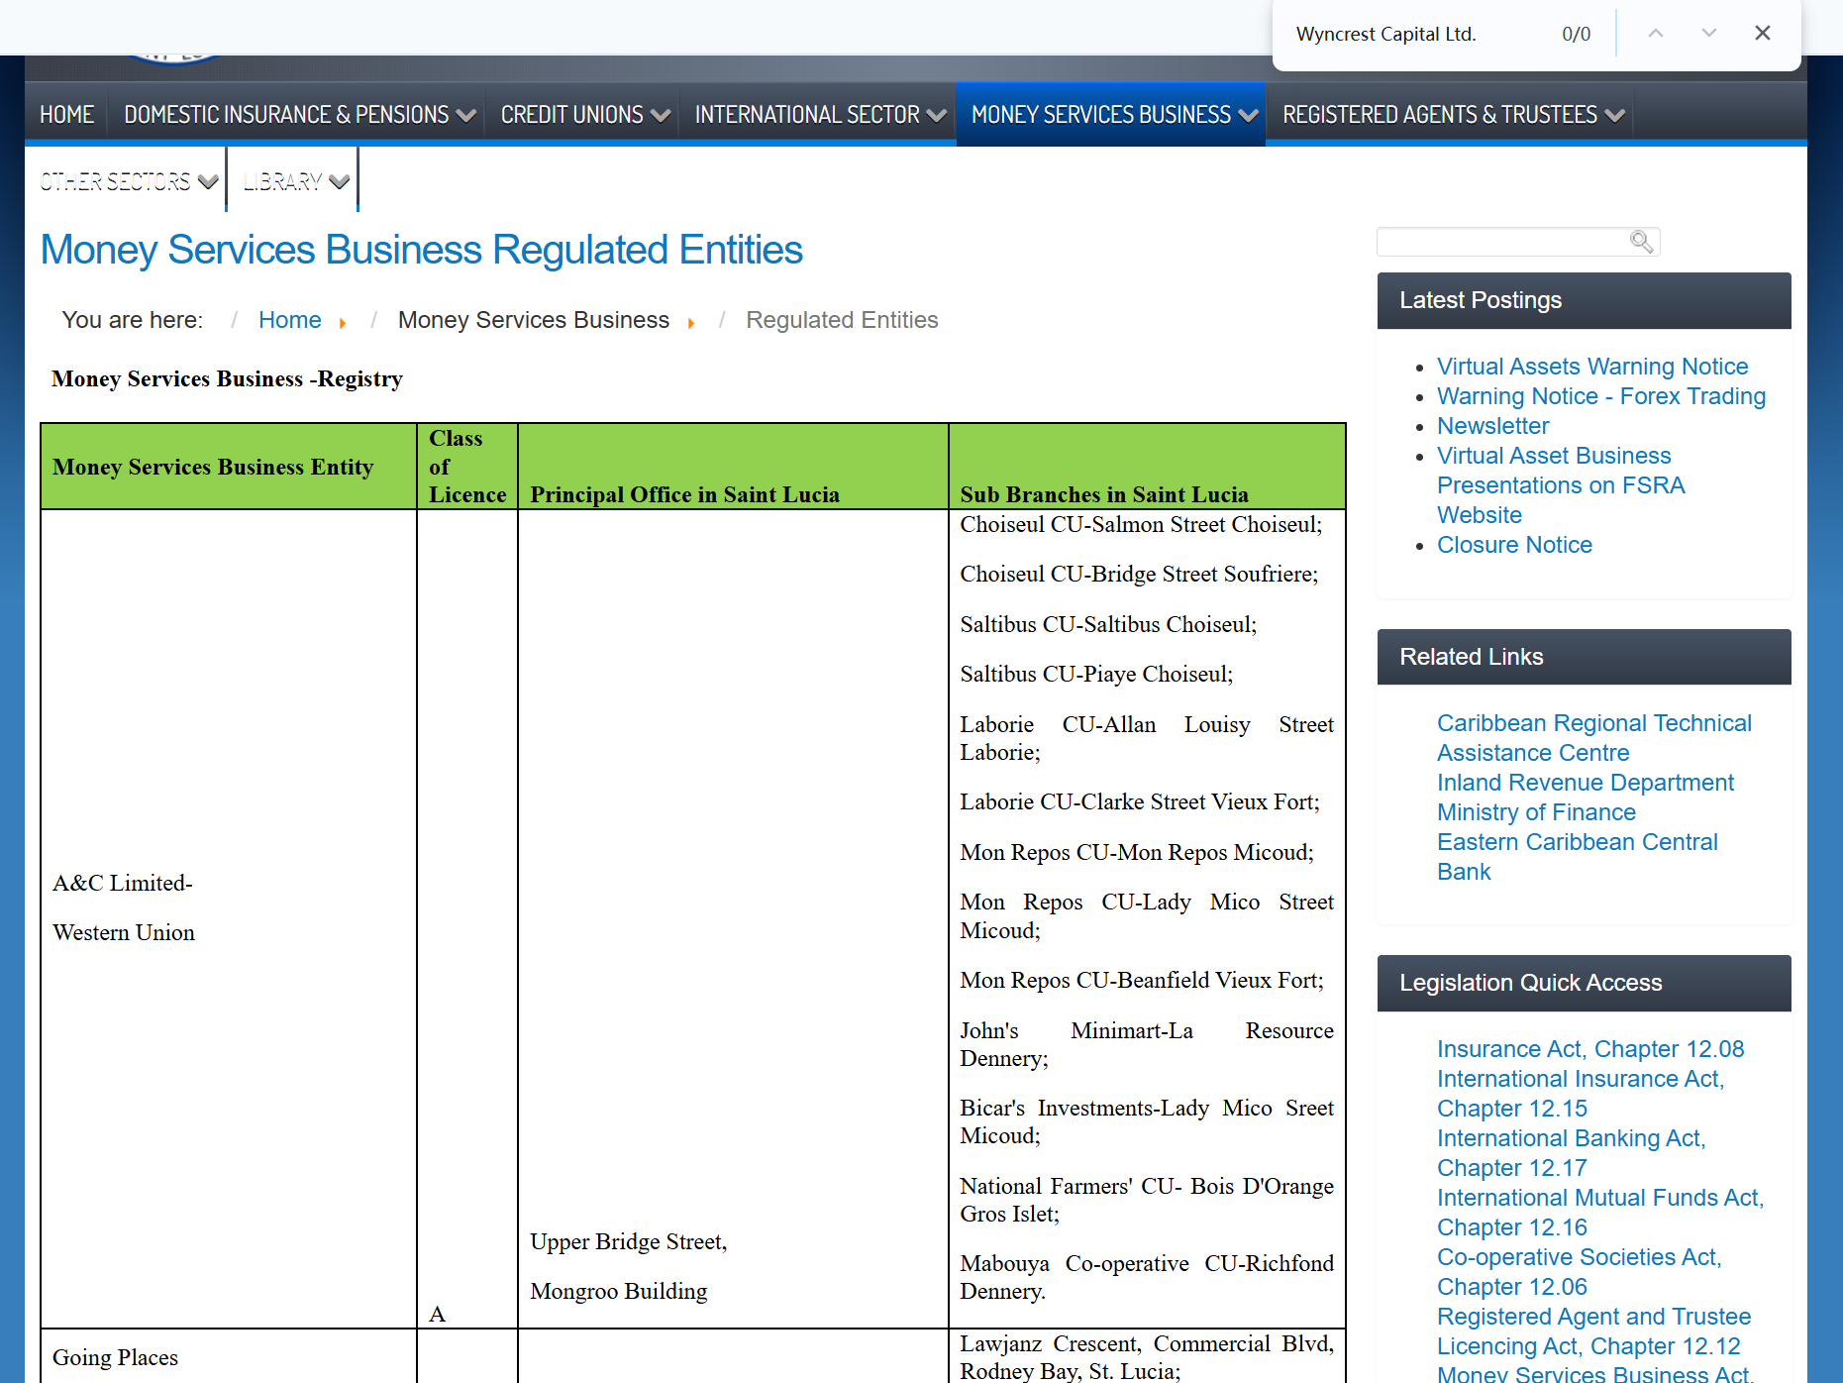Open the Ministry of Finance link

pos(1536,812)
